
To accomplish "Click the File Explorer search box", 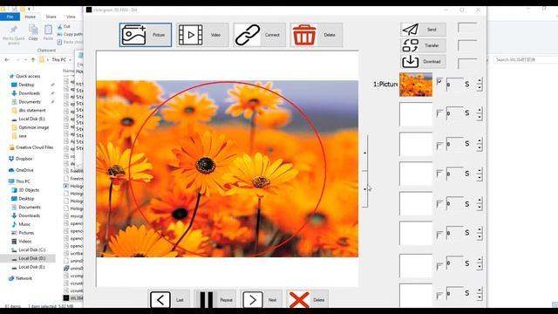I will (525, 60).
